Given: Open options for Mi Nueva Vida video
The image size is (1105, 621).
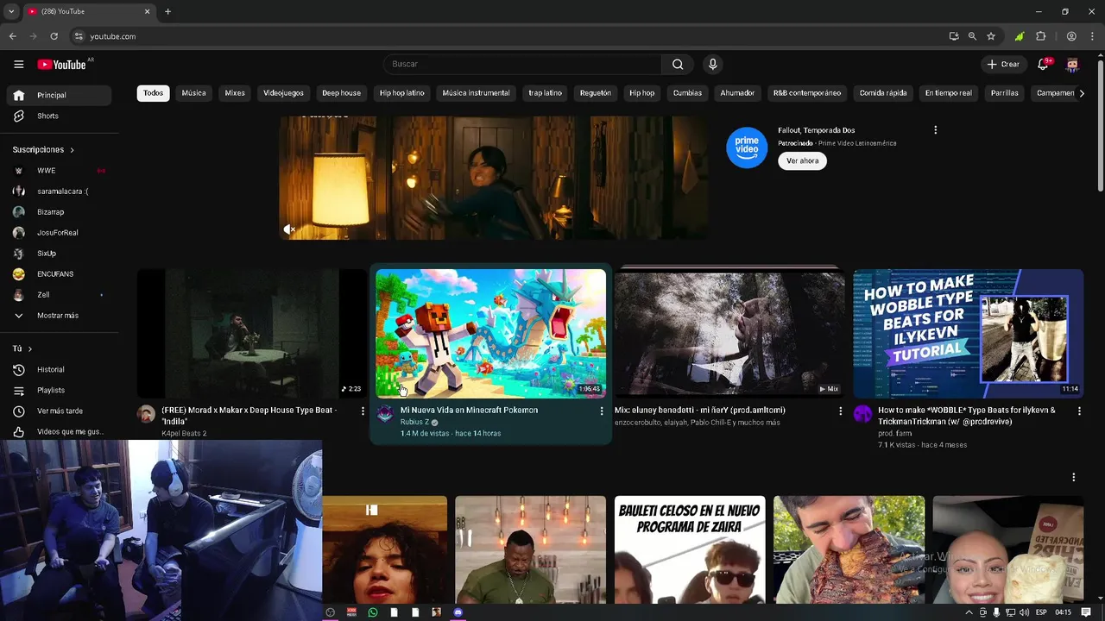Looking at the screenshot, I should 602,411.
